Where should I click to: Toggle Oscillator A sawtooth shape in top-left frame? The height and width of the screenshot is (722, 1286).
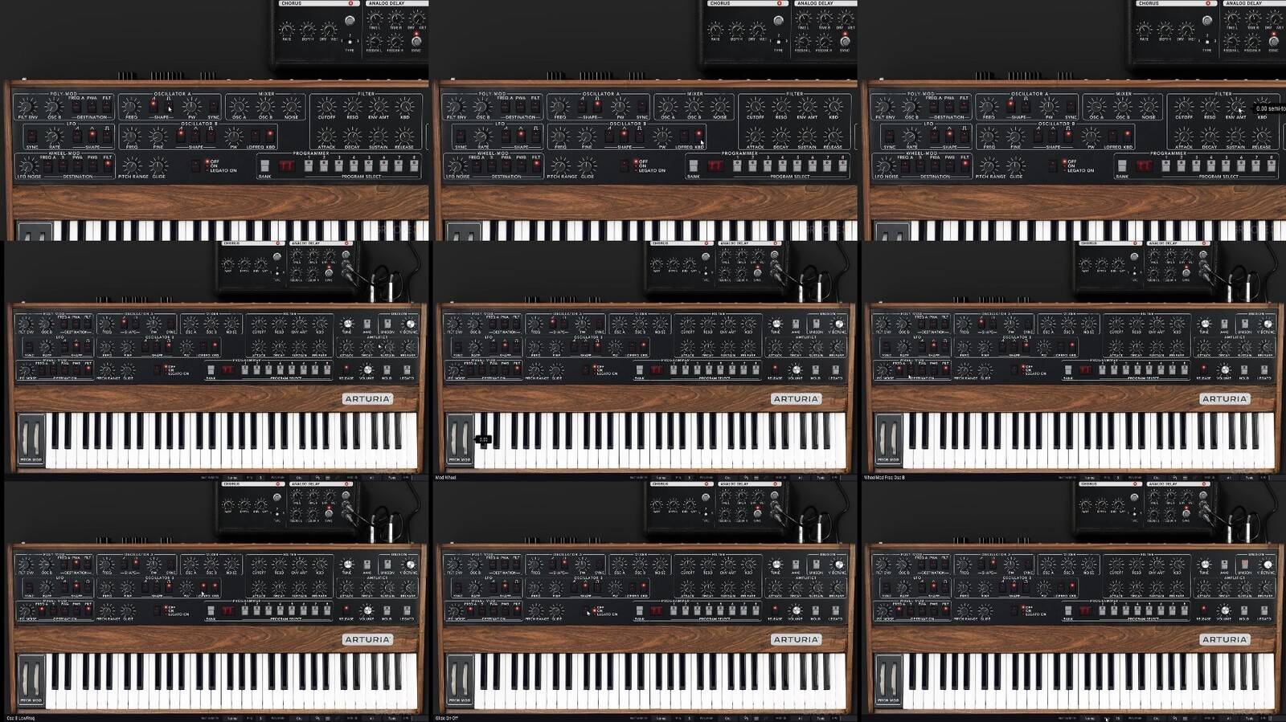153,106
